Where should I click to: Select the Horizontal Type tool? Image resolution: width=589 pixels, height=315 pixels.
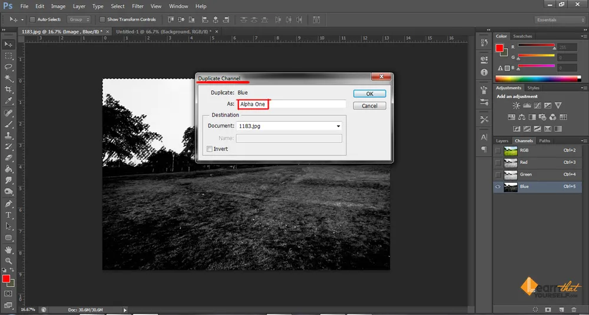click(9, 215)
